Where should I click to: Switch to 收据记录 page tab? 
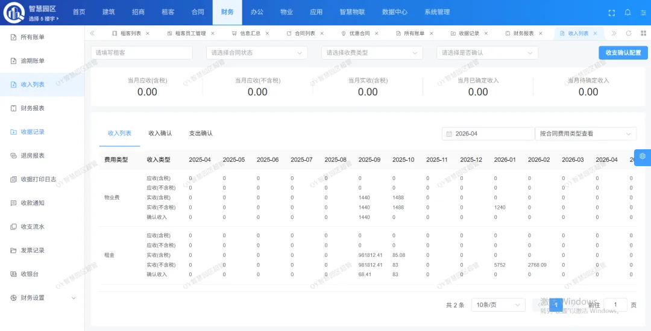(x=469, y=33)
